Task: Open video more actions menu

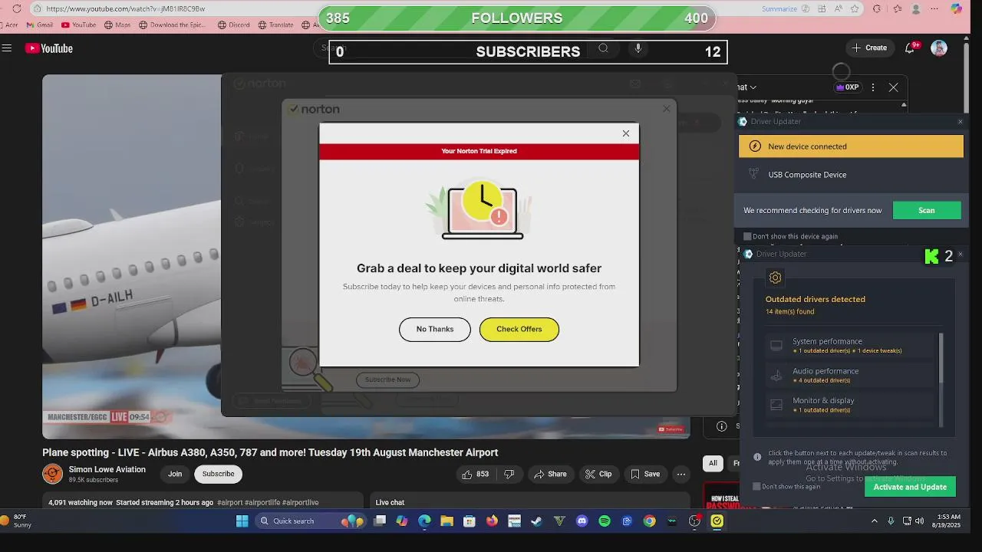Action: point(680,474)
